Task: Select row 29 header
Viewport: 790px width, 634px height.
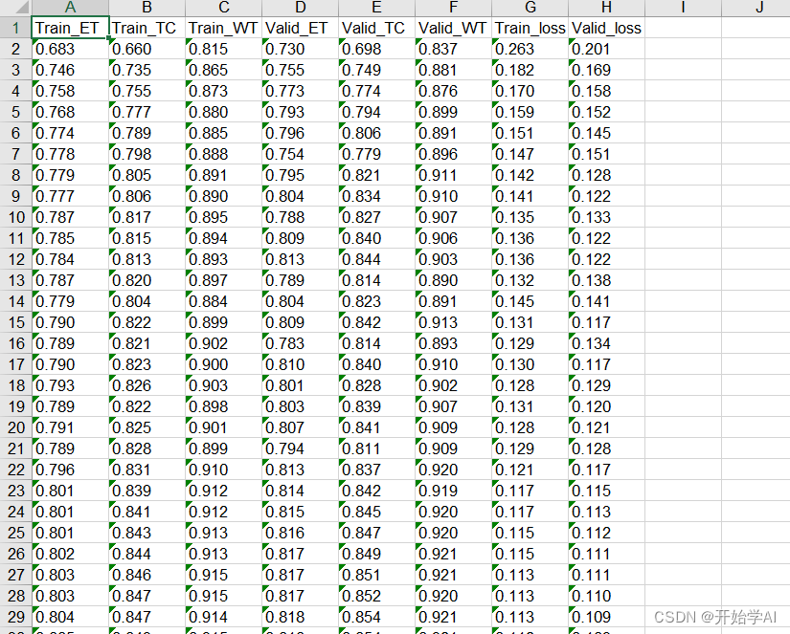Action: (15, 617)
